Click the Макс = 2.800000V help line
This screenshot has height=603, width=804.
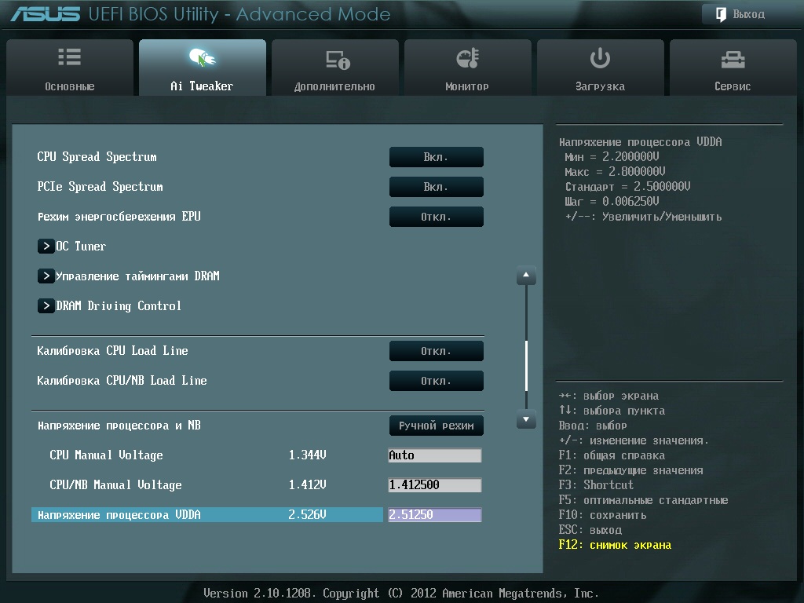(x=615, y=171)
